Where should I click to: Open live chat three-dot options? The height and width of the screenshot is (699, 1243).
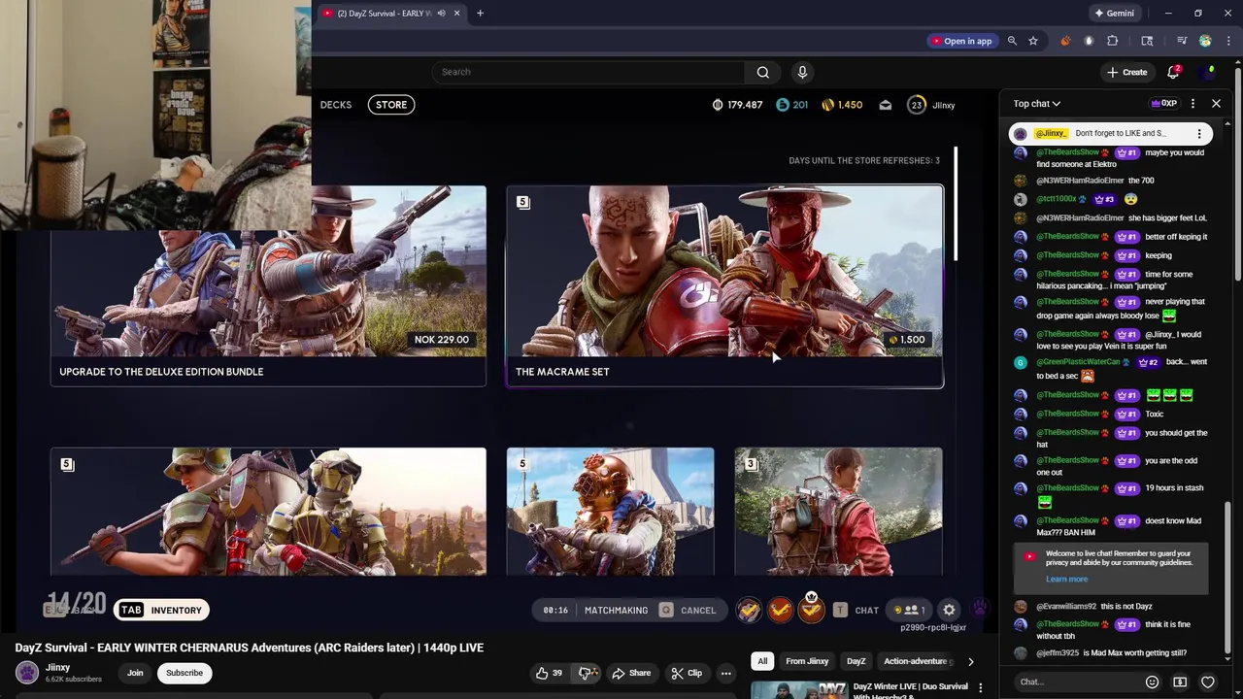[1193, 103]
